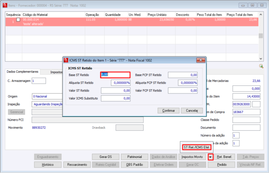Click the Base FCP ST Retido field
The image size is (269, 173).
(183, 75)
